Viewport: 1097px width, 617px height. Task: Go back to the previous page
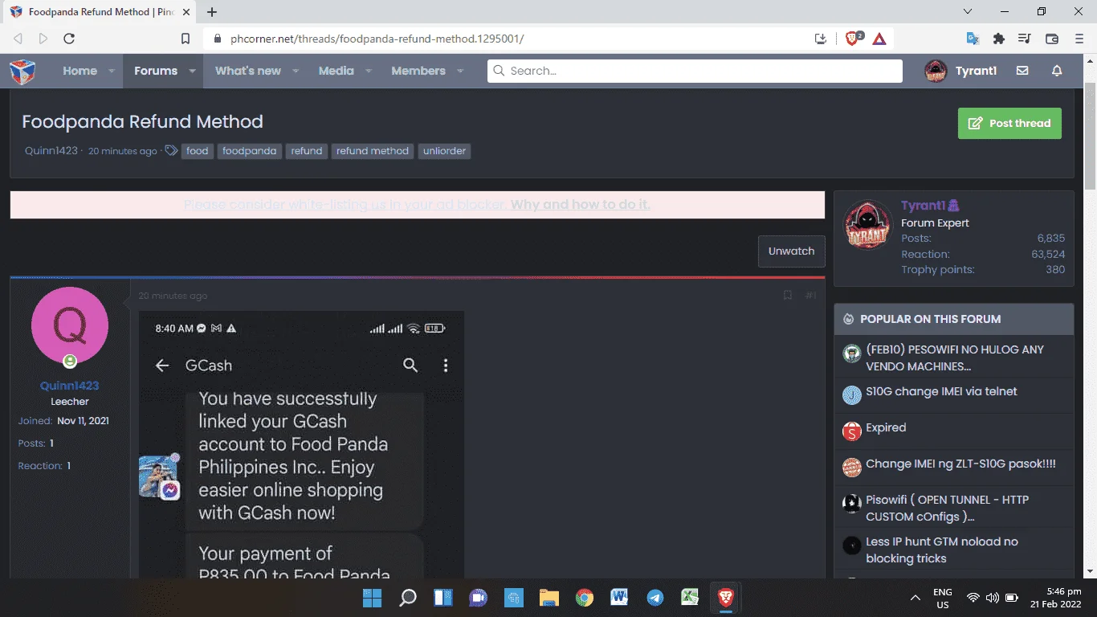(18, 39)
